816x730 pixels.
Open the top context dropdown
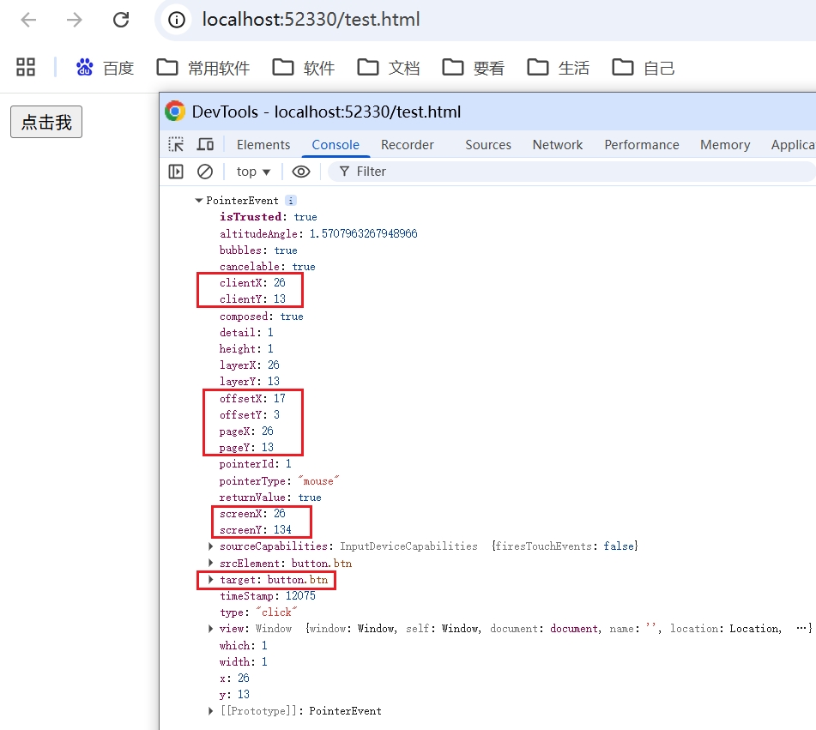point(253,172)
